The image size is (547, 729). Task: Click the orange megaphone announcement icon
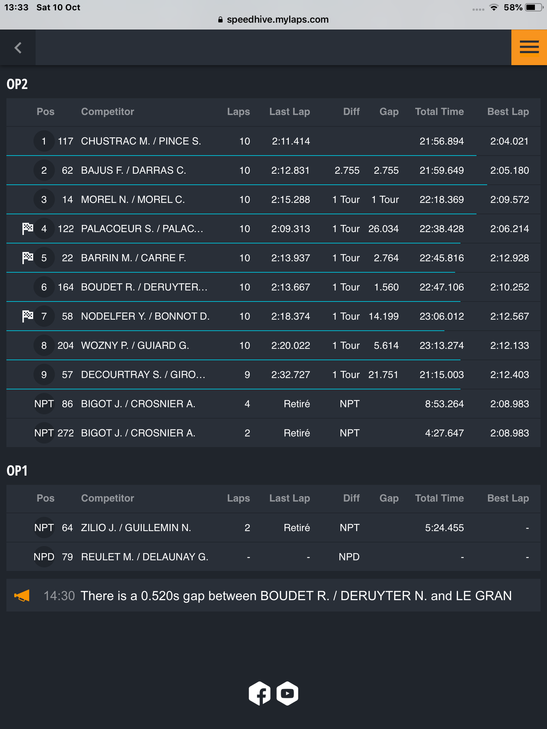(22, 596)
